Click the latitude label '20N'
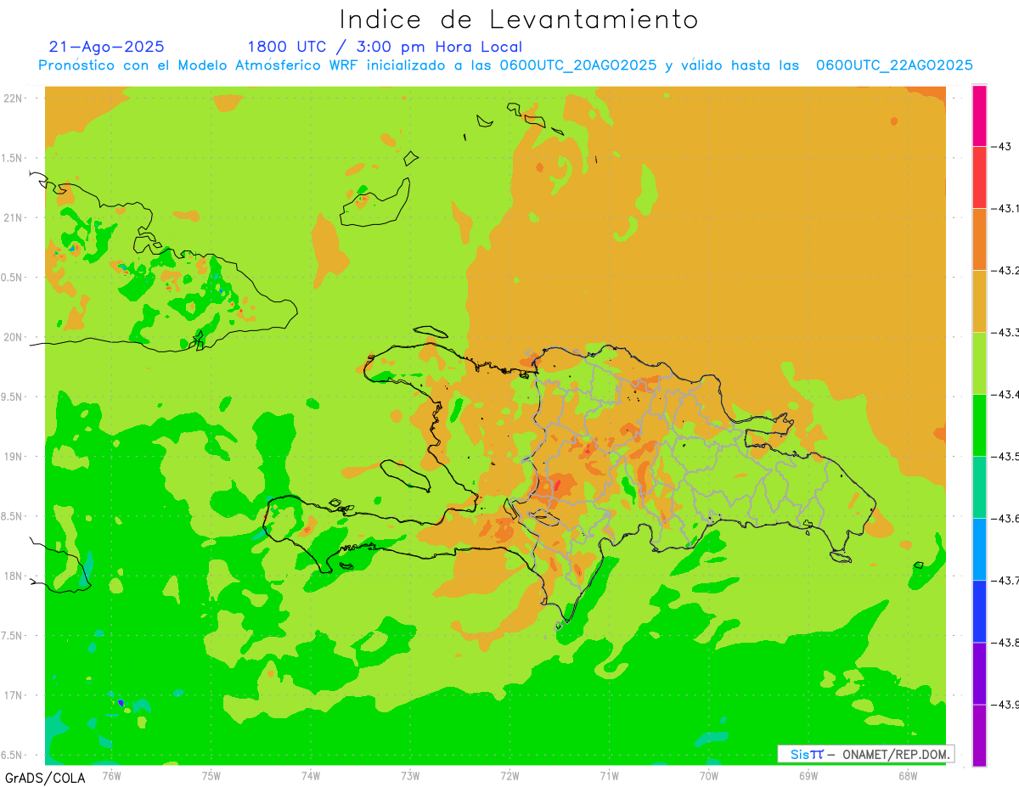This screenshot has height=787, width=1019. coord(13,337)
